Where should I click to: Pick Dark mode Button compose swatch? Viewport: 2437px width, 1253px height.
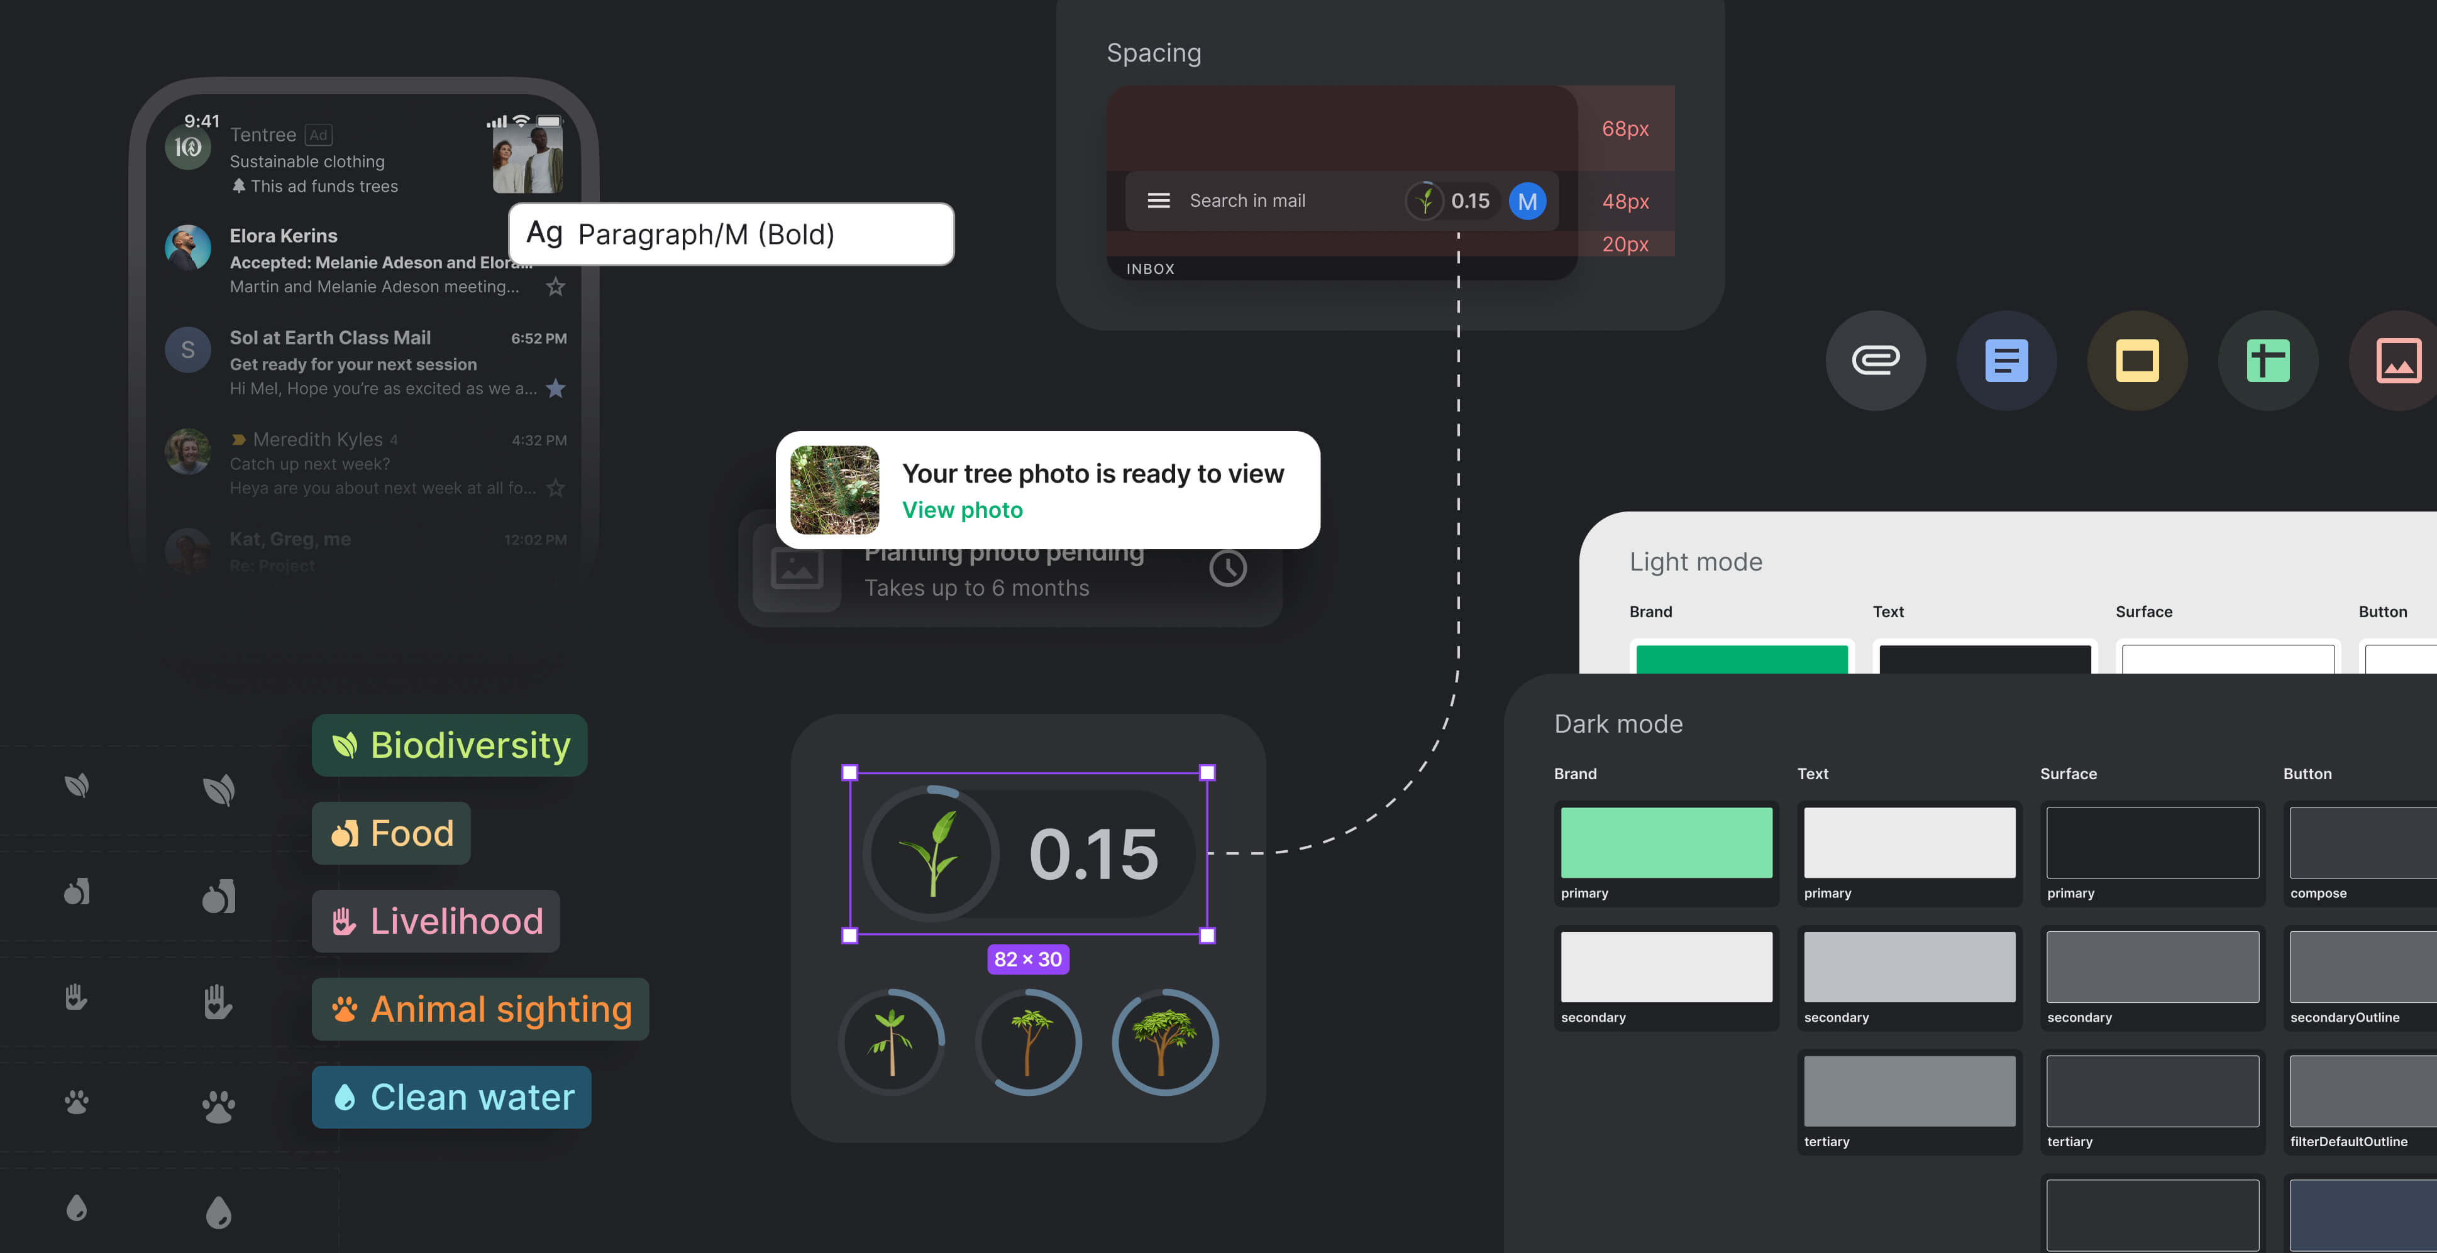click(x=2363, y=843)
